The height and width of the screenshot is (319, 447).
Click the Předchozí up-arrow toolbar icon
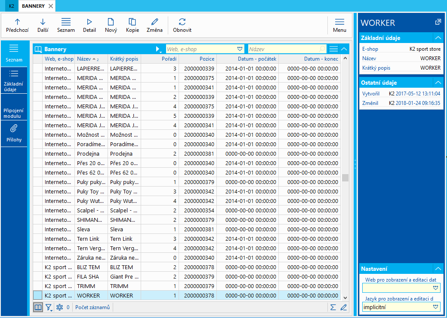[x=17, y=22]
